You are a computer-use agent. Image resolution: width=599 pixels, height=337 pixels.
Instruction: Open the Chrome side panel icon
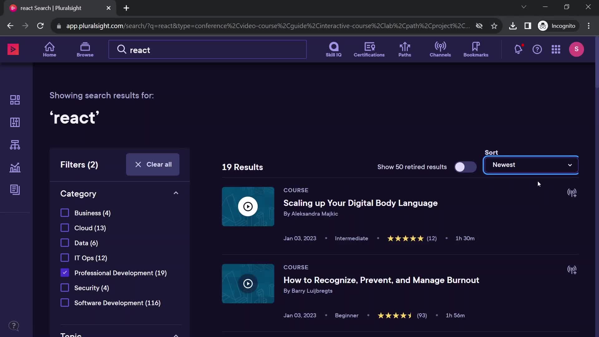[528, 26]
